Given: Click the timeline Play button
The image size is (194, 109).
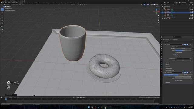Looking at the screenshot, I should click(x=82, y=97).
